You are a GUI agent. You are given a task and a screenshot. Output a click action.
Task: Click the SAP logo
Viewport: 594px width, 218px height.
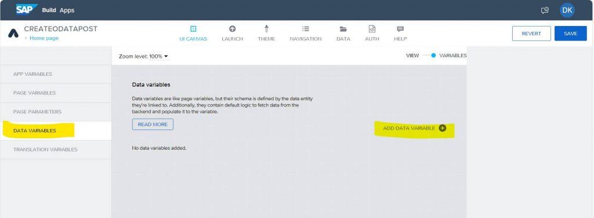[x=27, y=9]
